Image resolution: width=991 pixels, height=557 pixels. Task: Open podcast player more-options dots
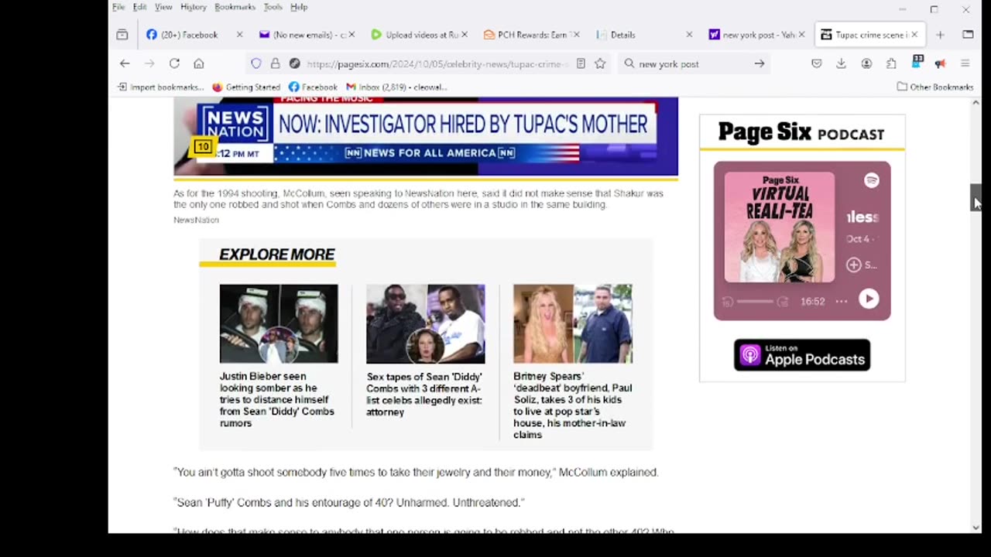tap(842, 302)
